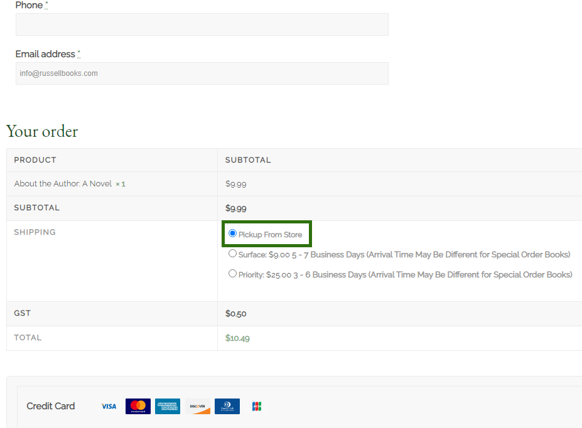This screenshot has height=428, width=582.
Task: Click the $10.49 order total amount
Action: pos(237,338)
